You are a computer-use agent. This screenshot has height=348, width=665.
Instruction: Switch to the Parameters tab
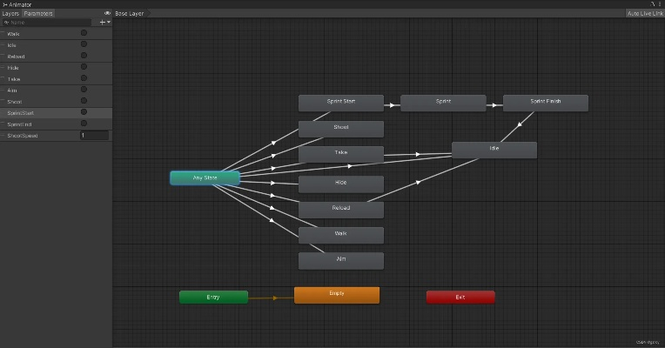point(37,14)
